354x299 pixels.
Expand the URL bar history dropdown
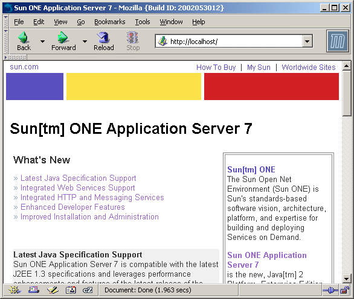click(307, 41)
